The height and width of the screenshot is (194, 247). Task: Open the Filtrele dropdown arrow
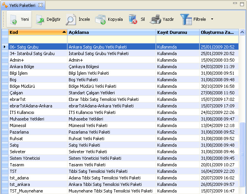coord(212,19)
